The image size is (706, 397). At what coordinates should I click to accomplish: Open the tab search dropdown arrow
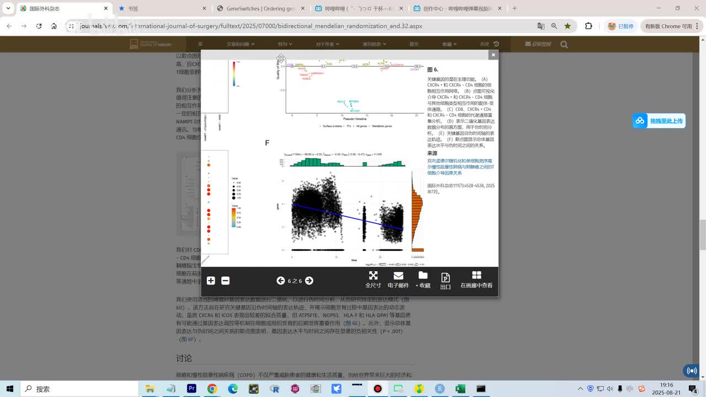coord(8,9)
